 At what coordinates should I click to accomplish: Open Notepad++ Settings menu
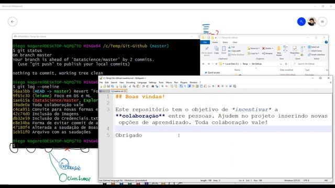[153, 83]
